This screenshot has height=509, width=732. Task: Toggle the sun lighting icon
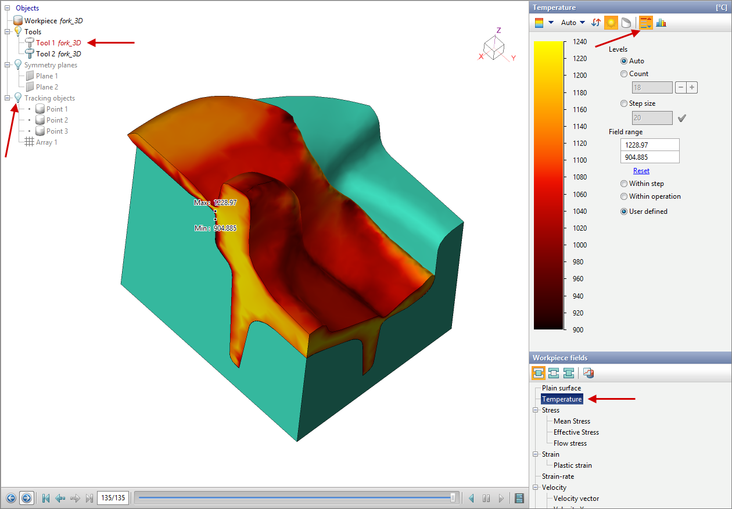coord(611,23)
